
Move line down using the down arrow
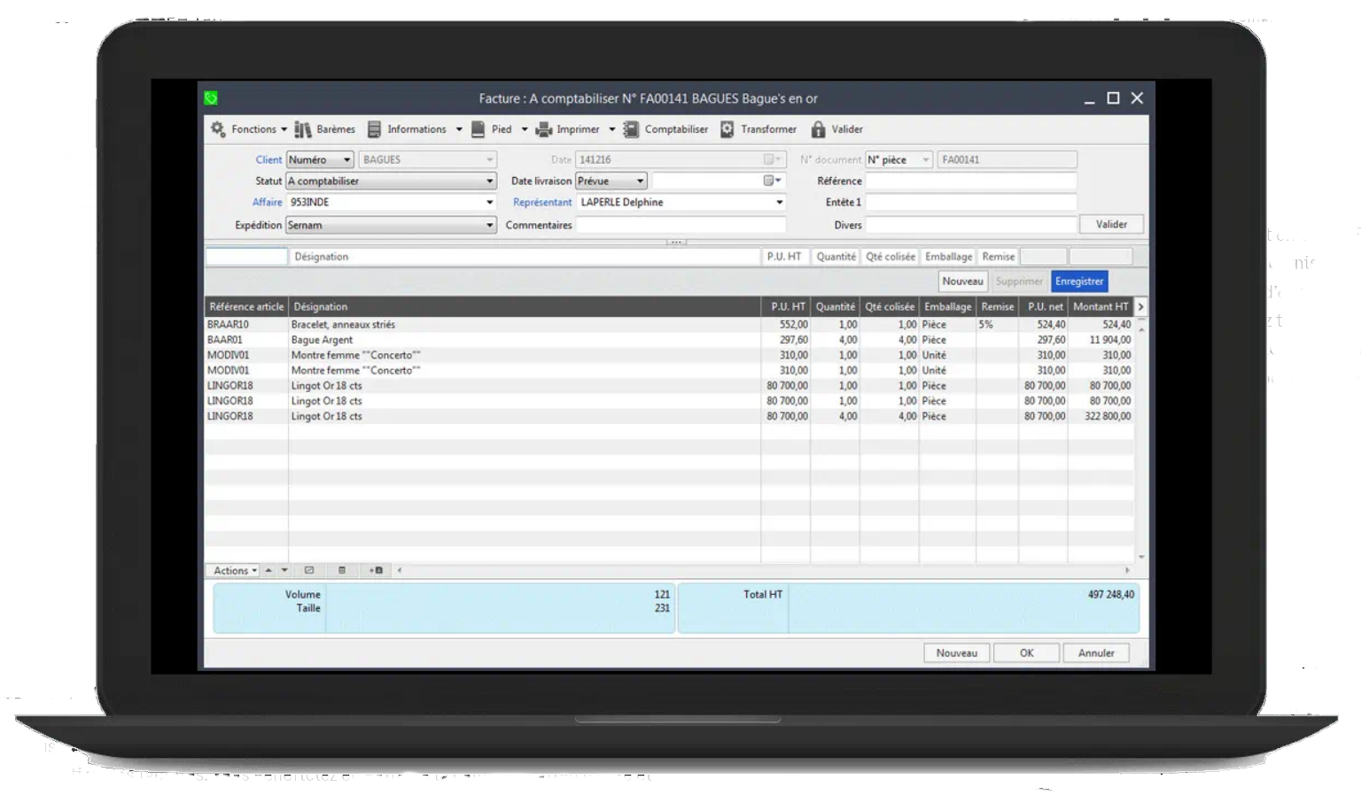pyautogui.click(x=284, y=570)
